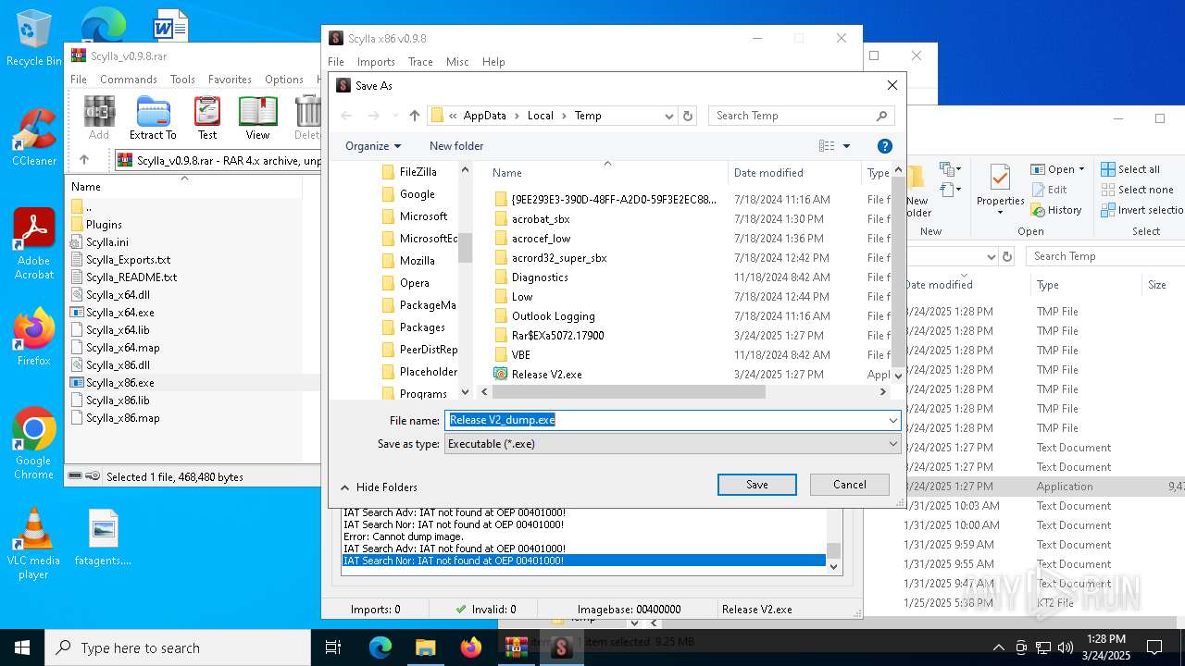Open Save as type dropdown
1185x666 pixels.
(x=892, y=444)
